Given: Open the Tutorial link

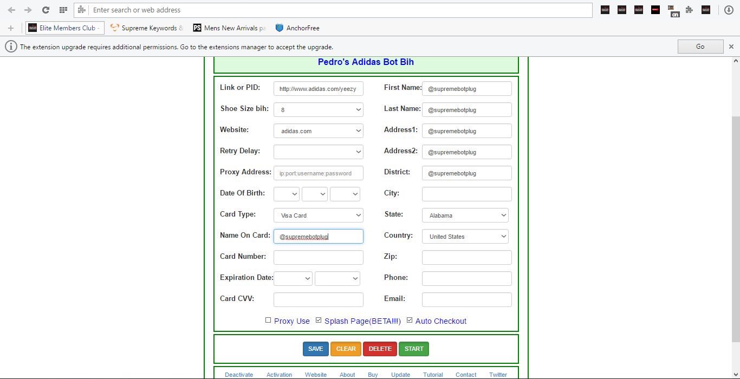Looking at the screenshot, I should click(x=433, y=375).
